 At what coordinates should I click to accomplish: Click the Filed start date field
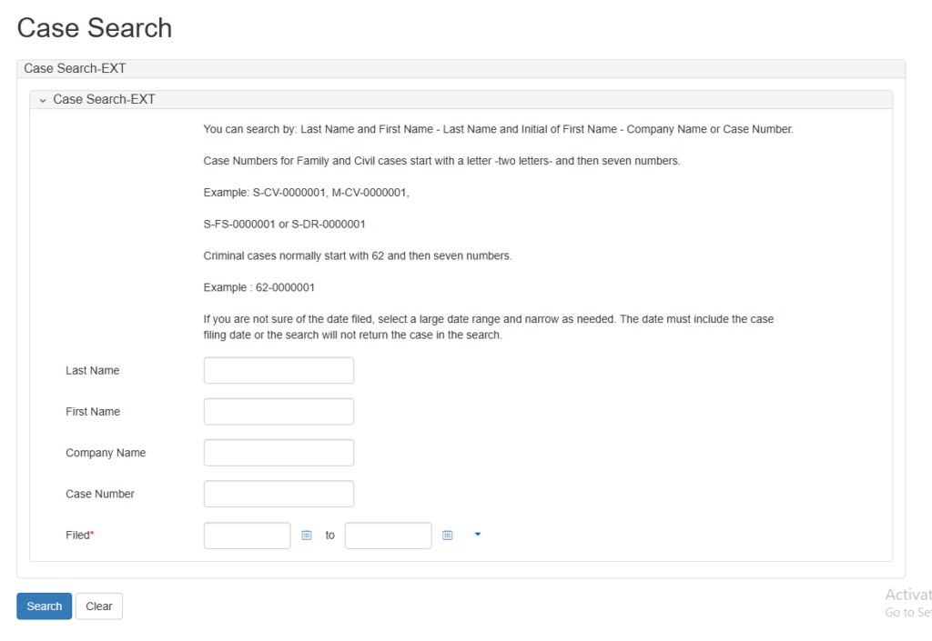click(x=247, y=536)
